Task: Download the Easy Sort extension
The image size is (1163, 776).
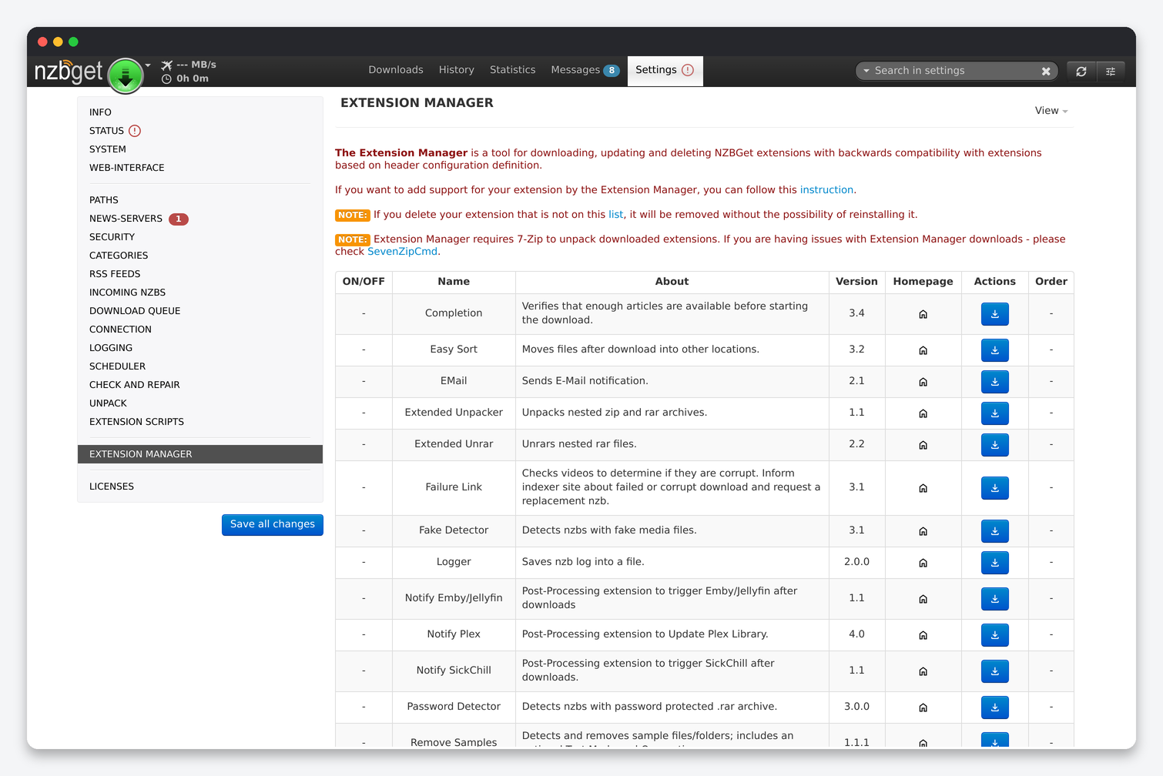Action: 995,350
